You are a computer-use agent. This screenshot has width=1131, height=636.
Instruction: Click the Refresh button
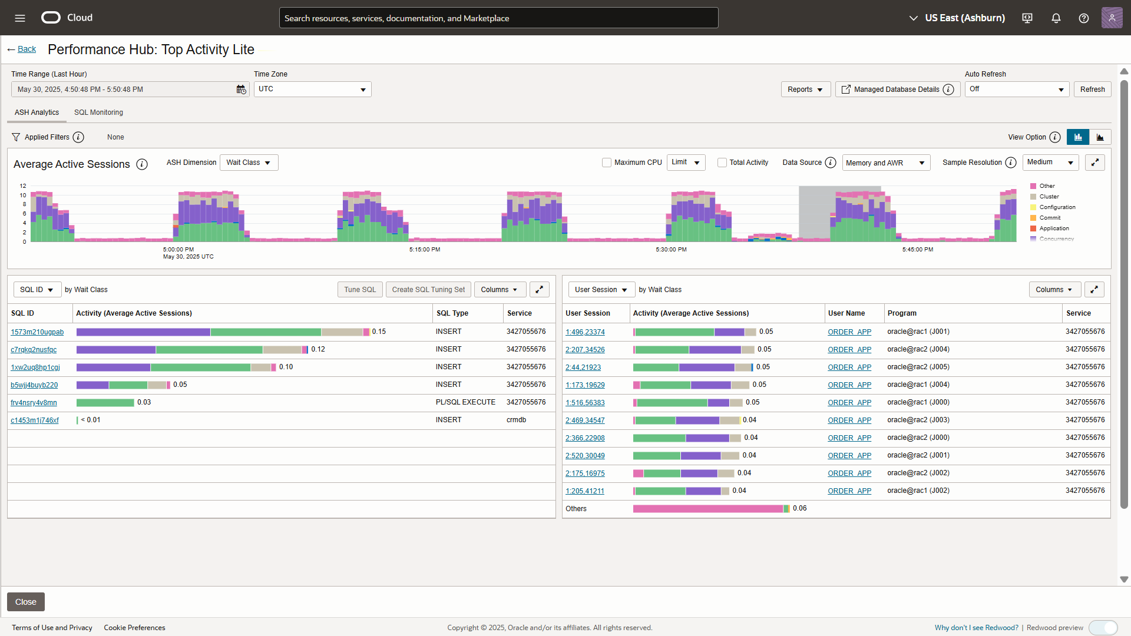pos(1092,90)
